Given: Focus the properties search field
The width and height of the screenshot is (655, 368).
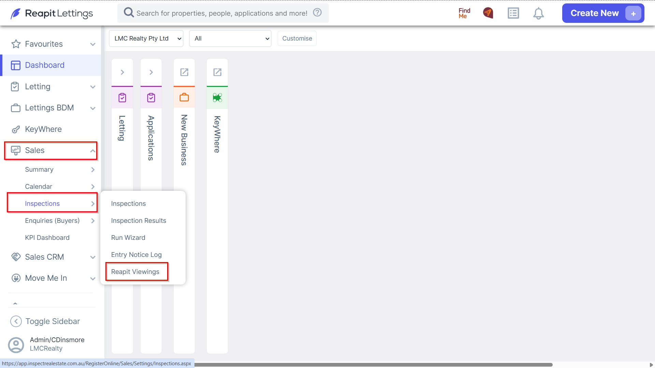Looking at the screenshot, I should tap(222, 13).
